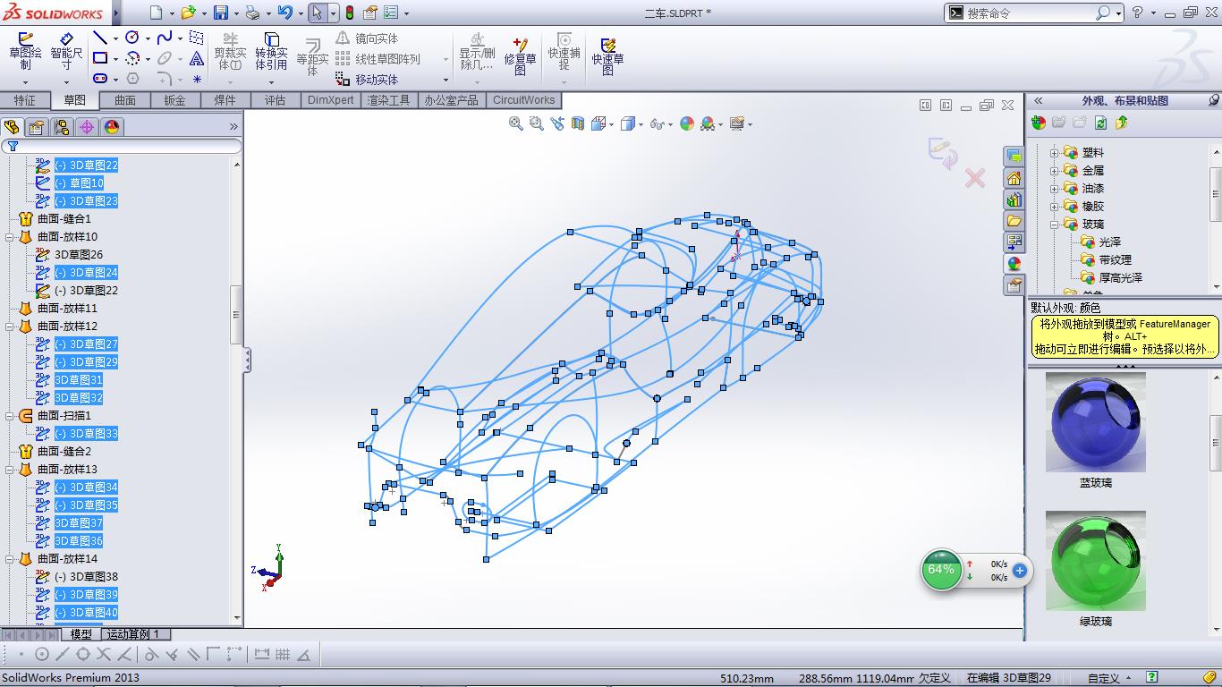Click the Section View icon
This screenshot has height=687, width=1222.
578,123
